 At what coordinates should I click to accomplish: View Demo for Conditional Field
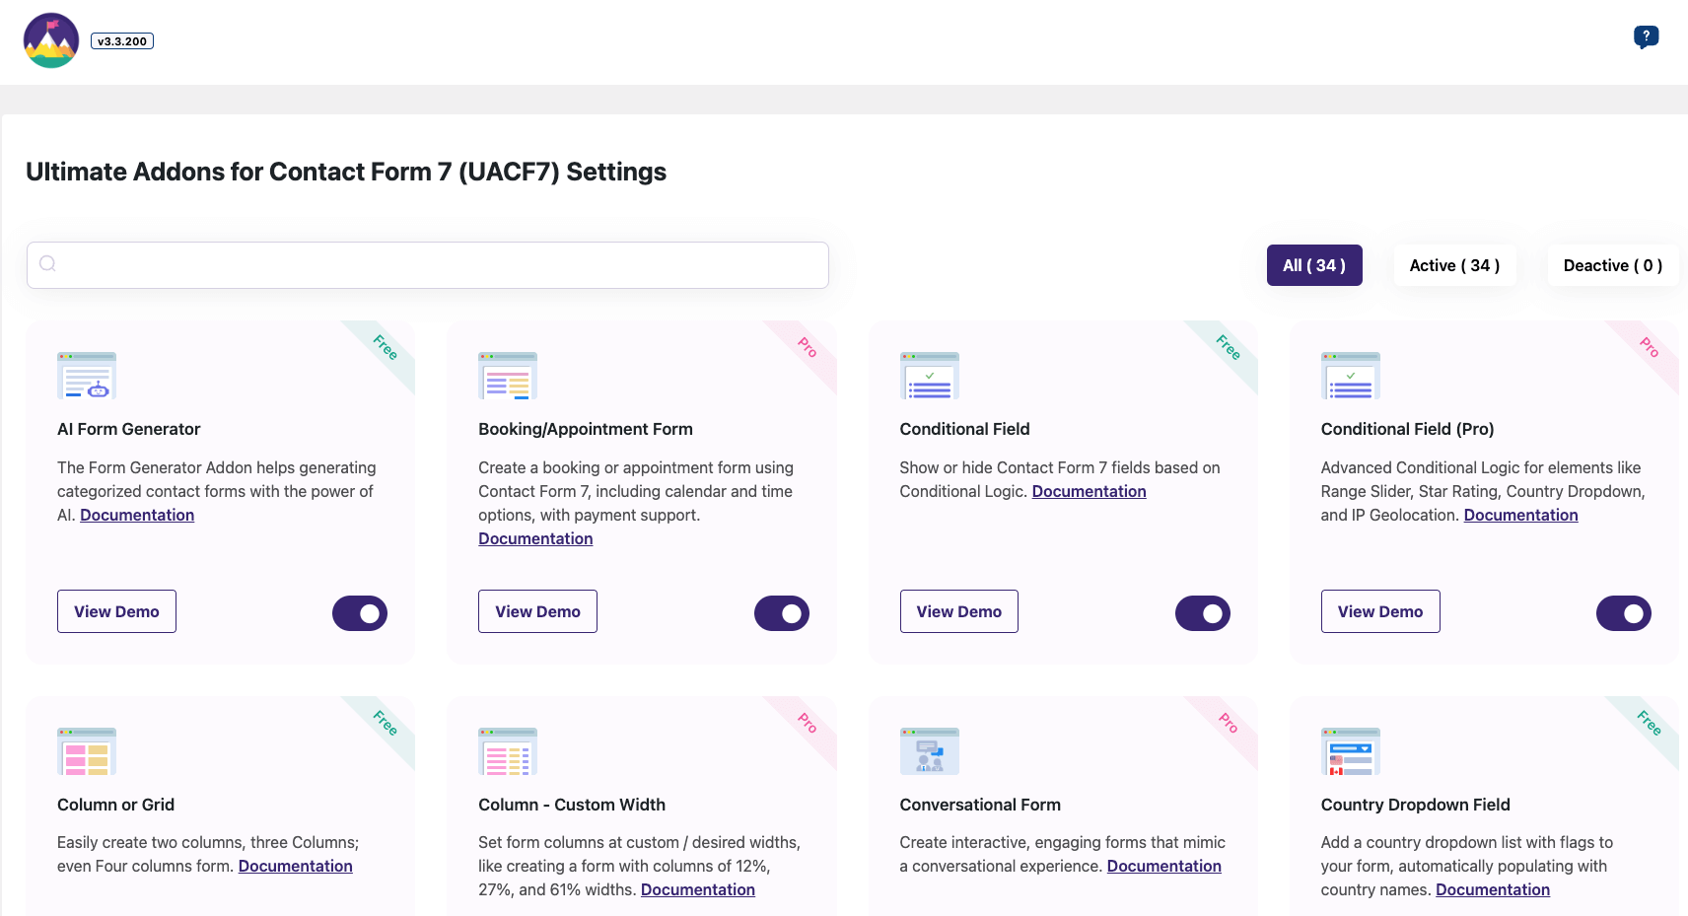pyautogui.click(x=958, y=611)
